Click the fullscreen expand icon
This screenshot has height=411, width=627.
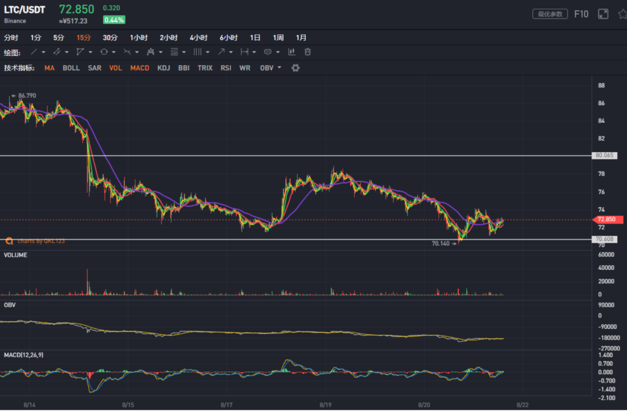(603, 14)
